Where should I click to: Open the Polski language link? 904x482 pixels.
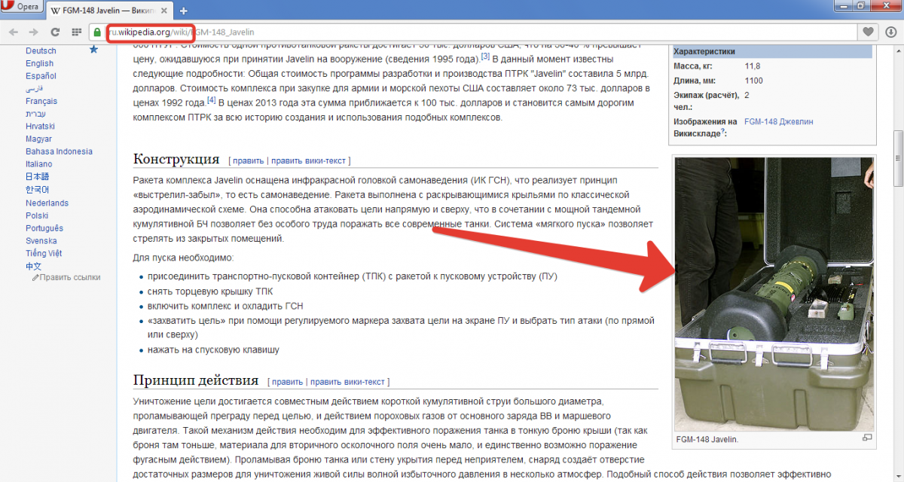[x=37, y=215]
